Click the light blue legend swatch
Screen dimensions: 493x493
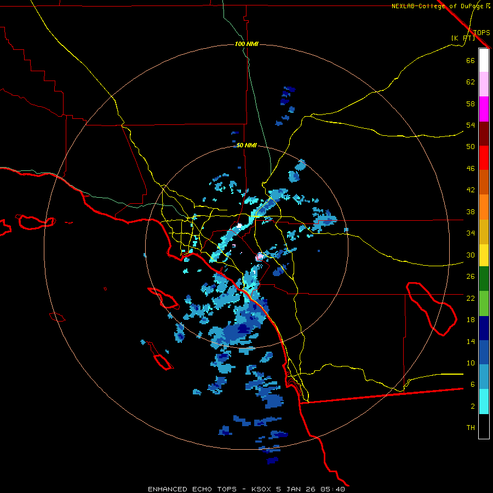[x=484, y=376]
